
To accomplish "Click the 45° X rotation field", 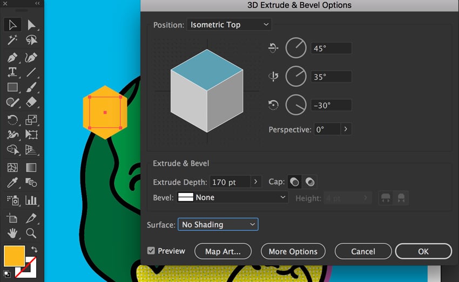I will pyautogui.click(x=331, y=48).
